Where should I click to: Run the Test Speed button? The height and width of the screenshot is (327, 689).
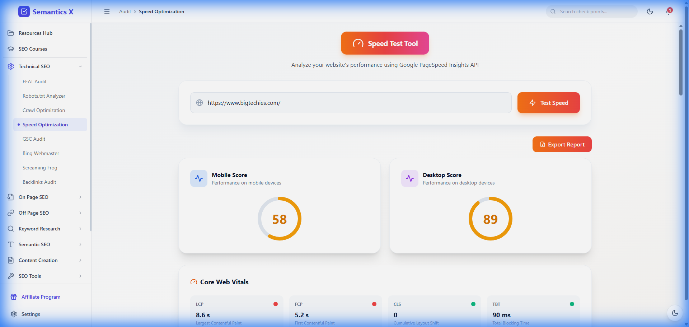tap(549, 103)
